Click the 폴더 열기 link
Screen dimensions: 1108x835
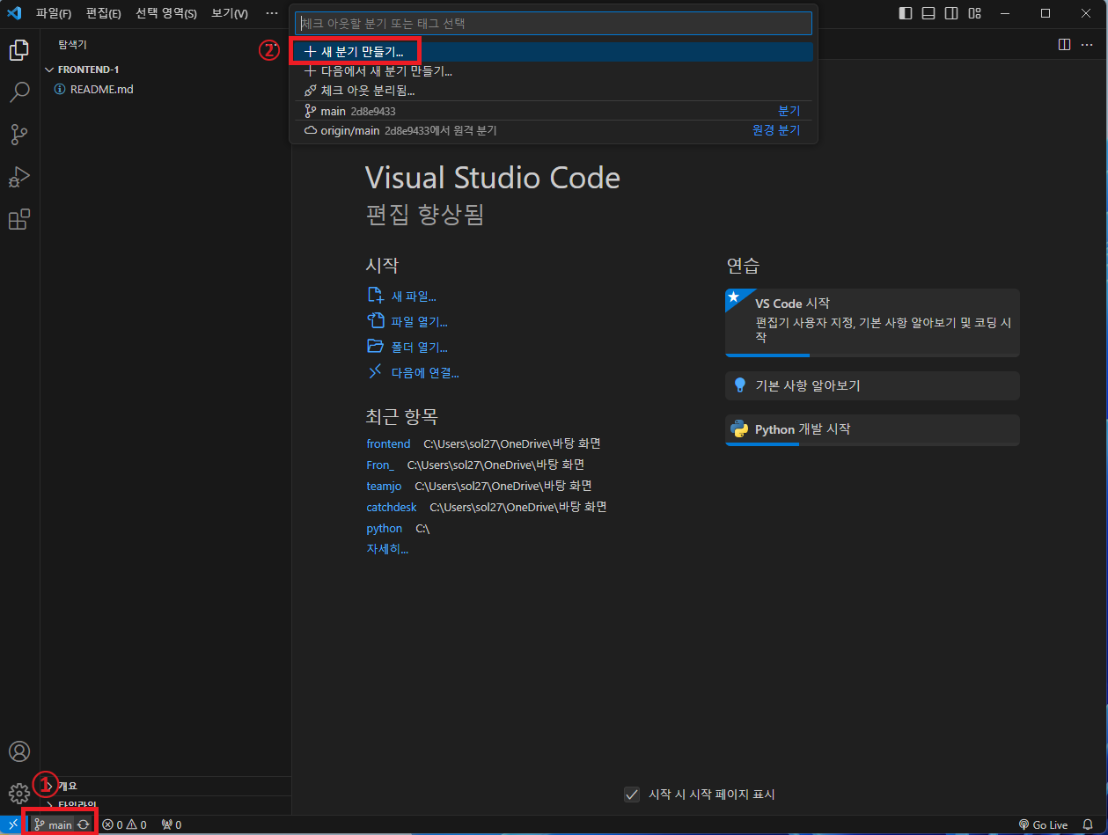407,348
